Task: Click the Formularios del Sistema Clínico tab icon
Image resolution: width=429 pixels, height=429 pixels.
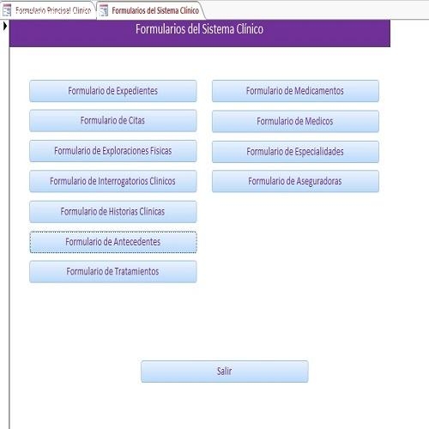Action: tap(104, 10)
